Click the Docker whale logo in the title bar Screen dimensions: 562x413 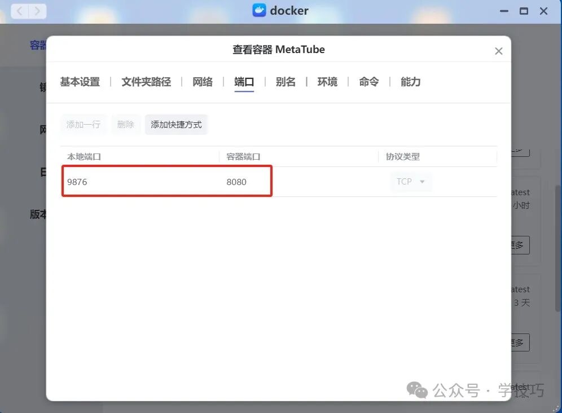[x=258, y=10]
